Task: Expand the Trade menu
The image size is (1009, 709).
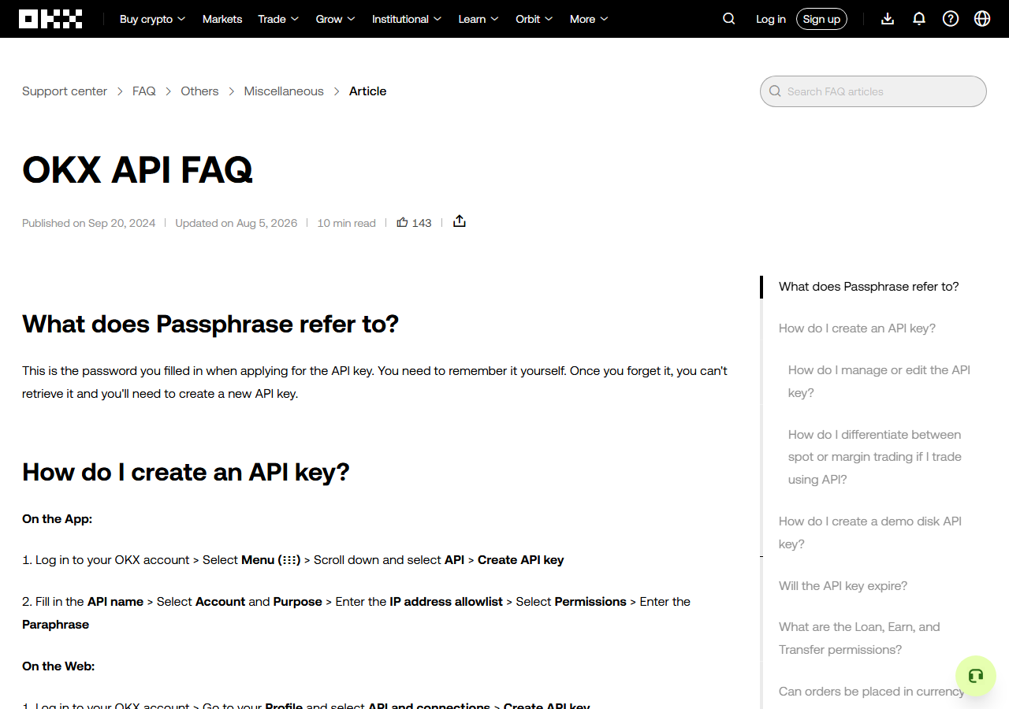Action: [278, 19]
